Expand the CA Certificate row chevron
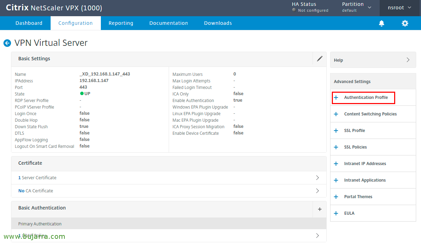This screenshot has width=421, height=244. tap(317, 191)
